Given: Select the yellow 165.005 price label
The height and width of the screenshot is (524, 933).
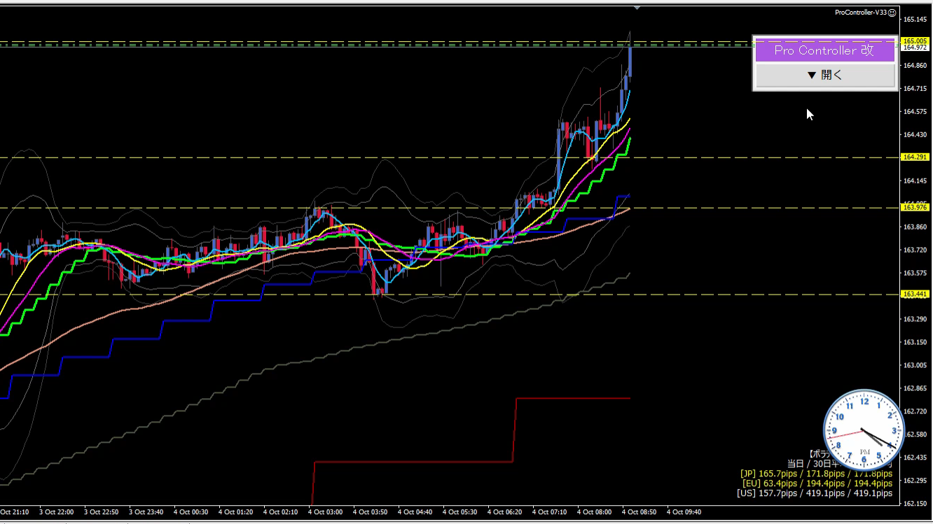Looking at the screenshot, I should tap(915, 41).
